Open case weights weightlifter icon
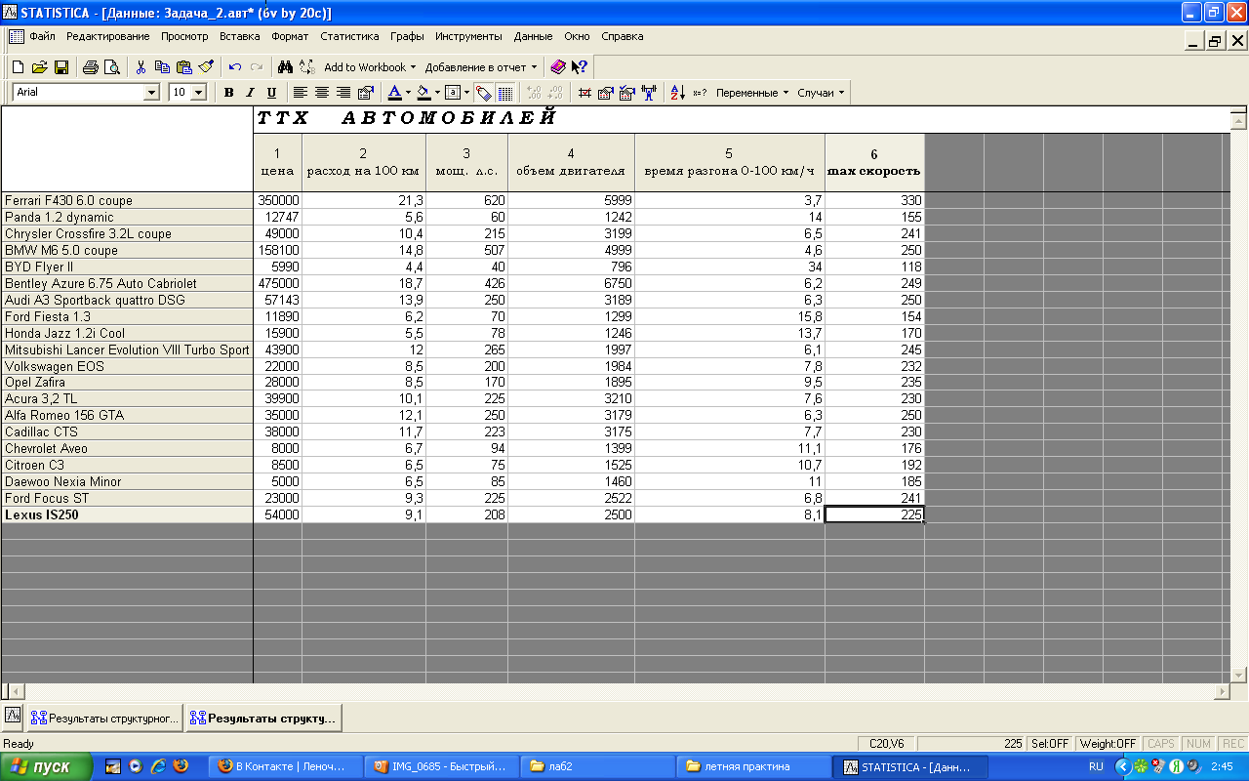Screen dimensions: 1249x781 648,93
